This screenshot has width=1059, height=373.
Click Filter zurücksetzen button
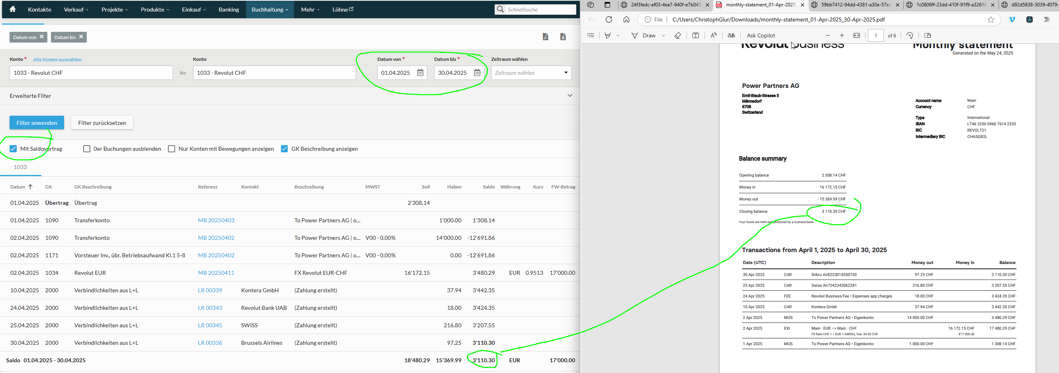coord(102,122)
